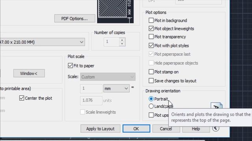
Task: Uncheck Fit to paper option
Action: point(70,66)
